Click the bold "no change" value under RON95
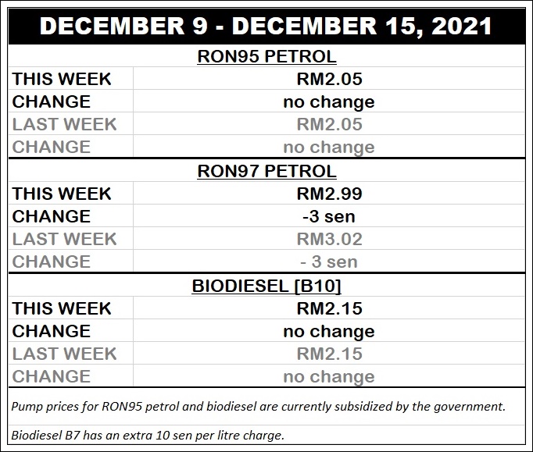This screenshot has width=533, height=452. point(329,101)
